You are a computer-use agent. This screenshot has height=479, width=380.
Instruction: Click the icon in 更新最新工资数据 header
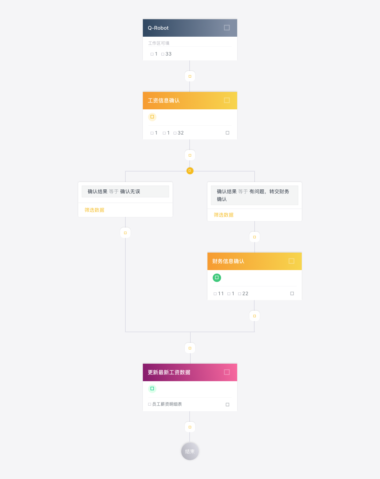(227, 372)
